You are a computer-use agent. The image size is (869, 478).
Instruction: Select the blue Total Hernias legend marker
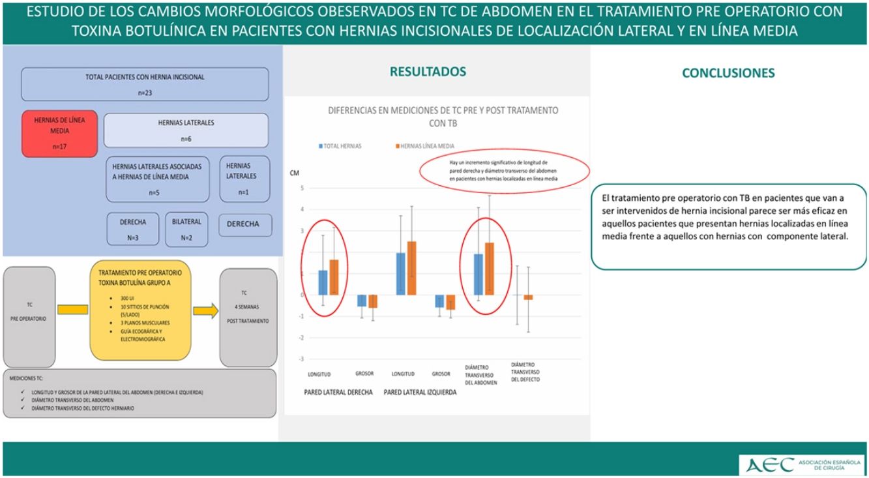tap(320, 146)
